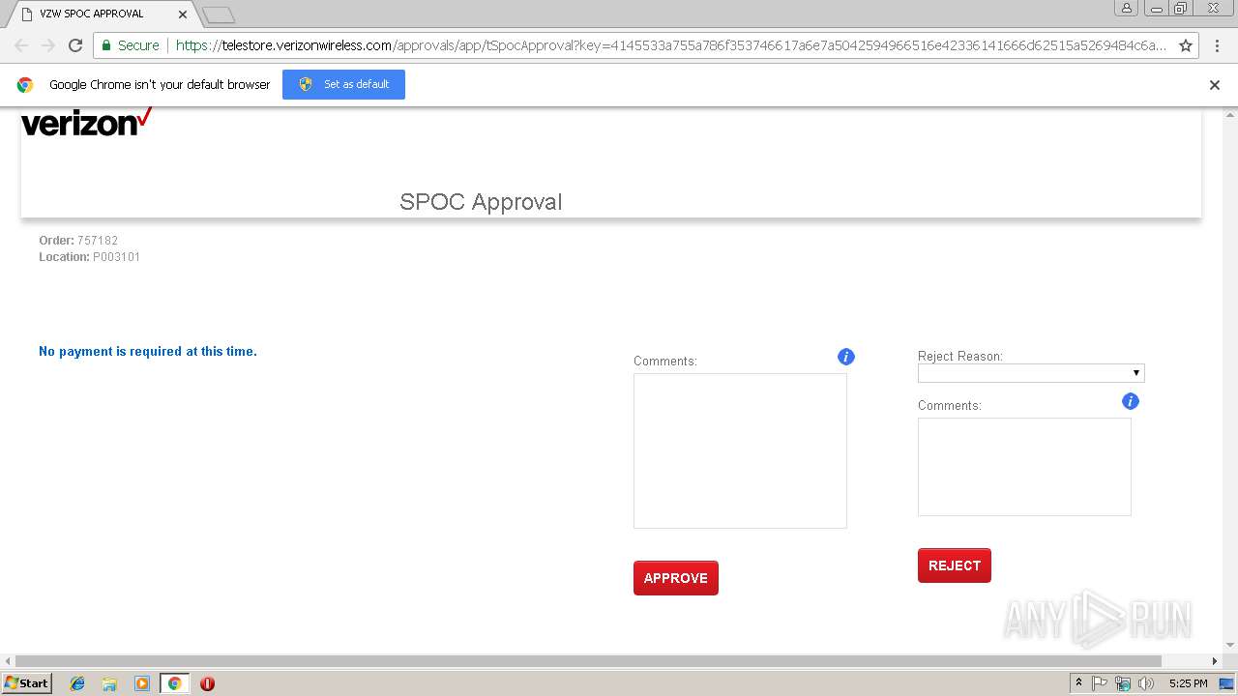Click the REJECT button
1238x696 pixels.
(955, 565)
